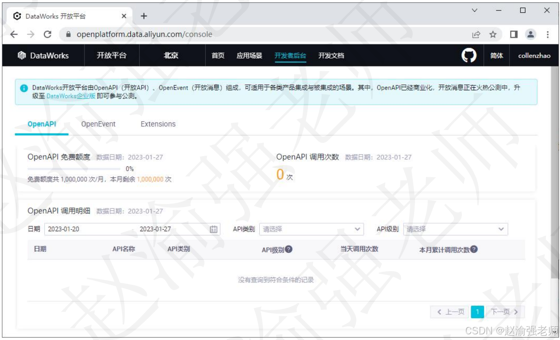Click the API名称 column header
The height and width of the screenshot is (340, 560).
tap(124, 249)
